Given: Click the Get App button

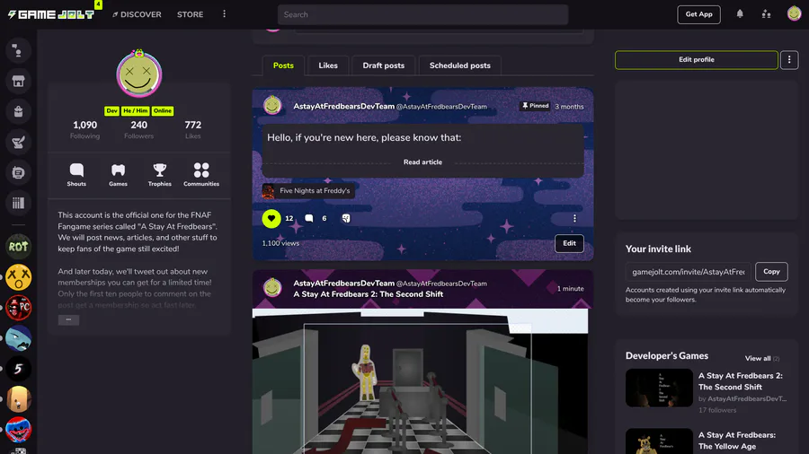Looking at the screenshot, I should (698, 14).
